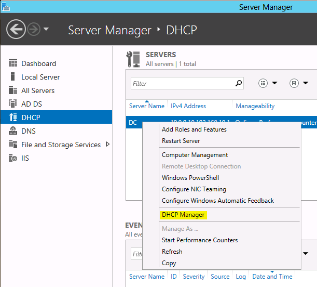Click the IIS sidebar icon
Viewport: 317px width, 287px height.
pyautogui.click(x=13, y=158)
